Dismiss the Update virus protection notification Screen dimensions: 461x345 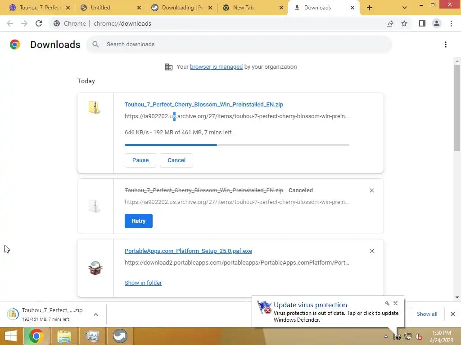(x=395, y=303)
